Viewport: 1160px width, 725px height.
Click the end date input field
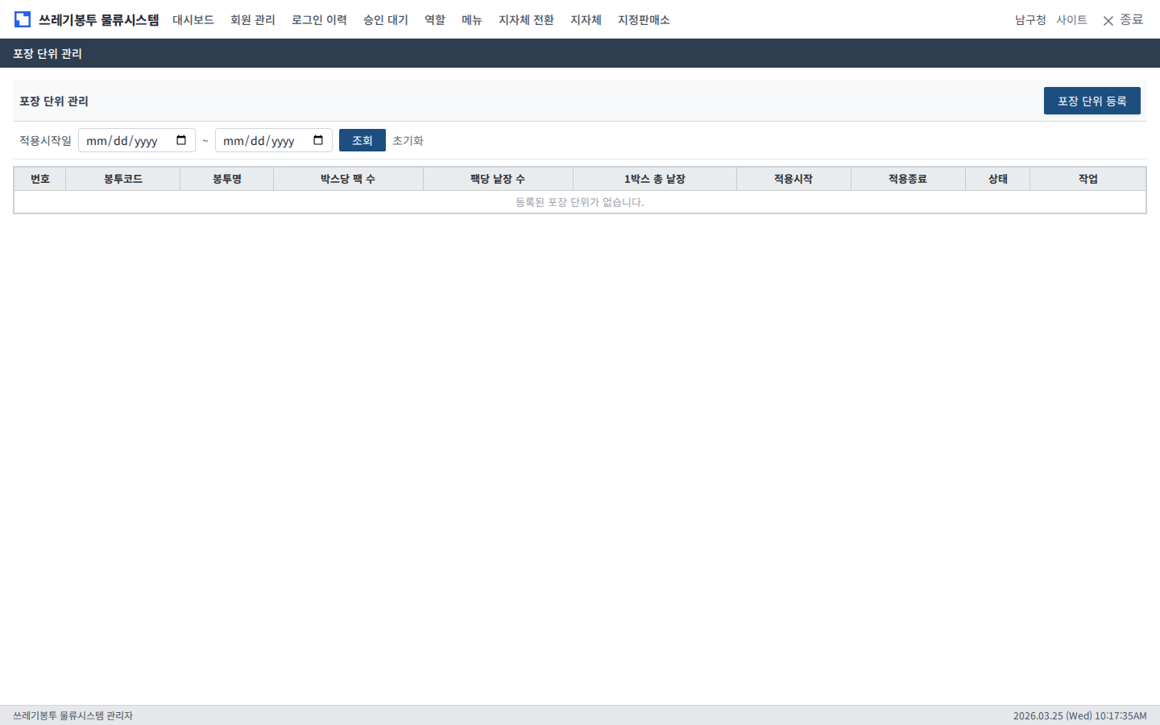coord(262,140)
